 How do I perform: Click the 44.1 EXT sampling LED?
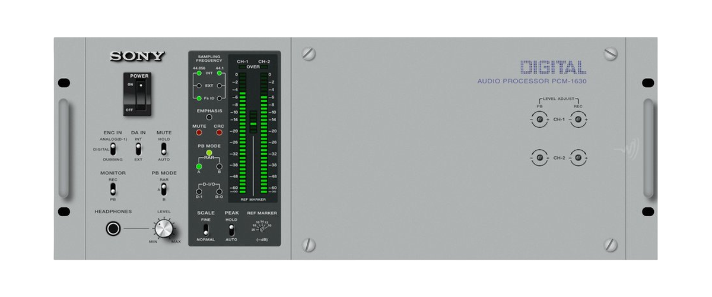click(220, 86)
